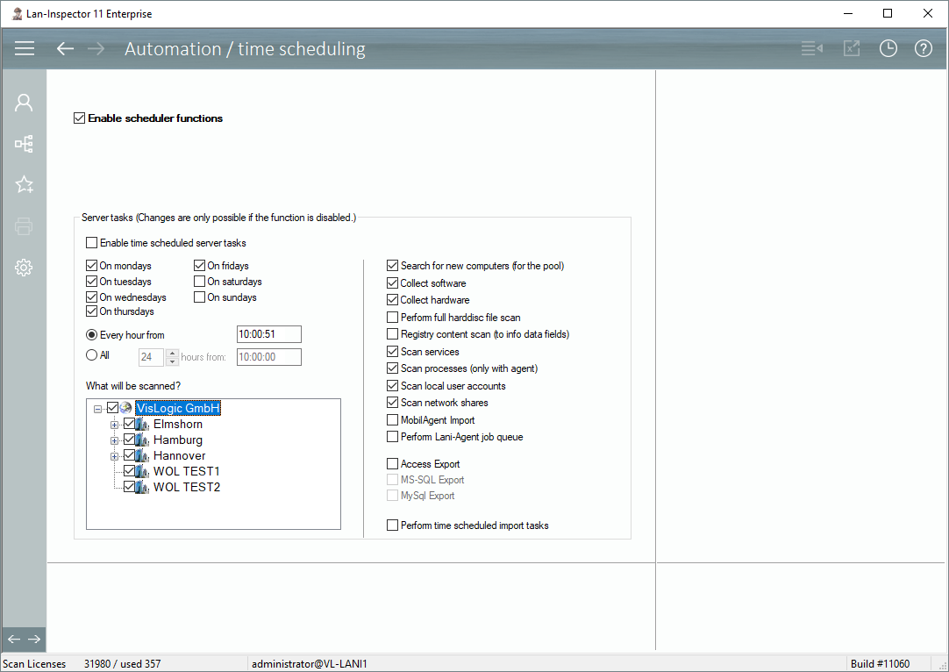Click the bottom-left sidebar collapse arrows
This screenshot has width=949, height=672.
(x=23, y=639)
